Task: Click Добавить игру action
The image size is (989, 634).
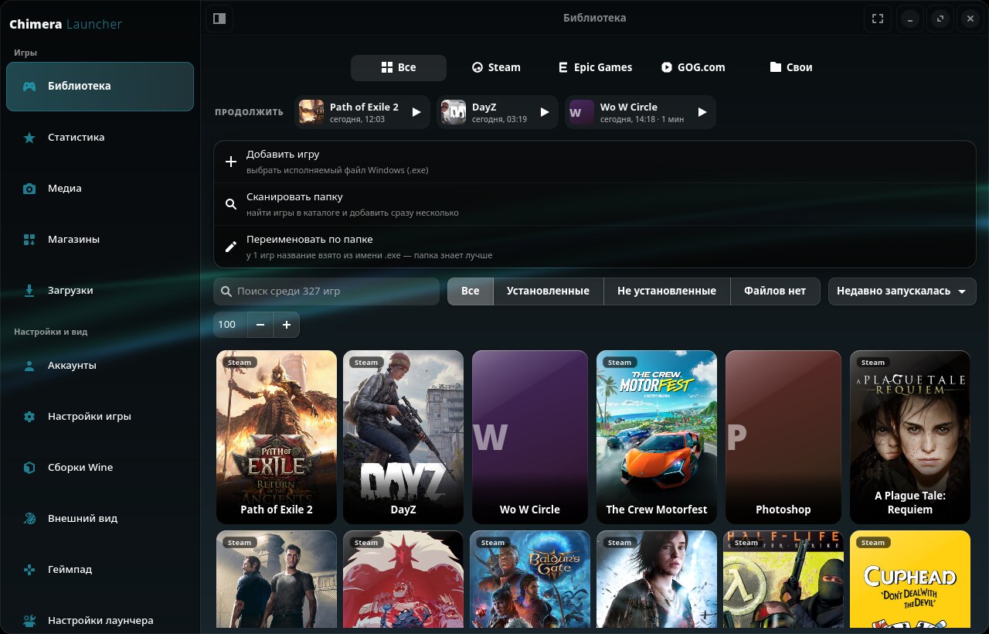Action: 595,162
